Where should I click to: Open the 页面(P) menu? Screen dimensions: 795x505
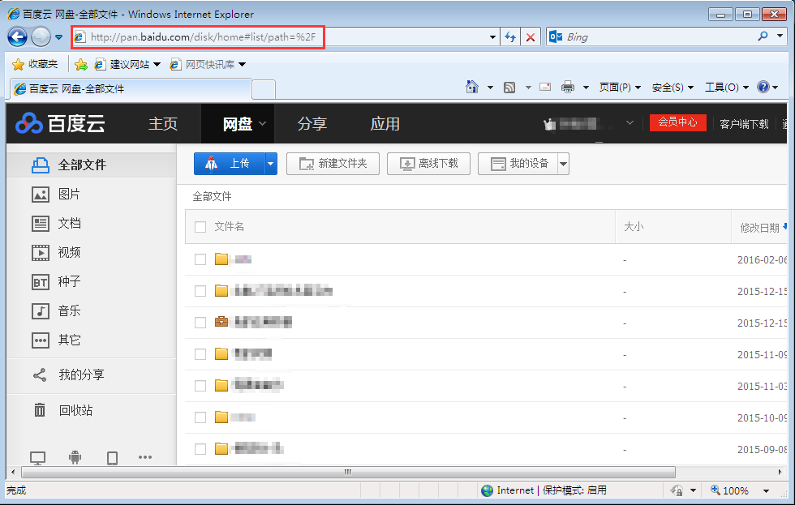[620, 87]
